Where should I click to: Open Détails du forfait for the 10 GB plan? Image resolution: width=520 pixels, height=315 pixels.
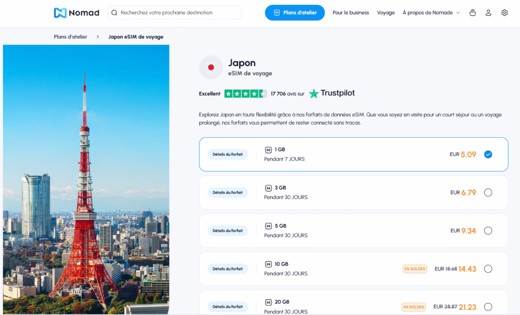tap(227, 268)
